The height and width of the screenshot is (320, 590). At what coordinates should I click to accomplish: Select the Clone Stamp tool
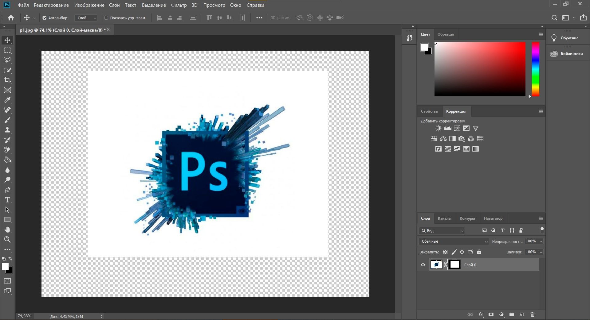coord(7,130)
